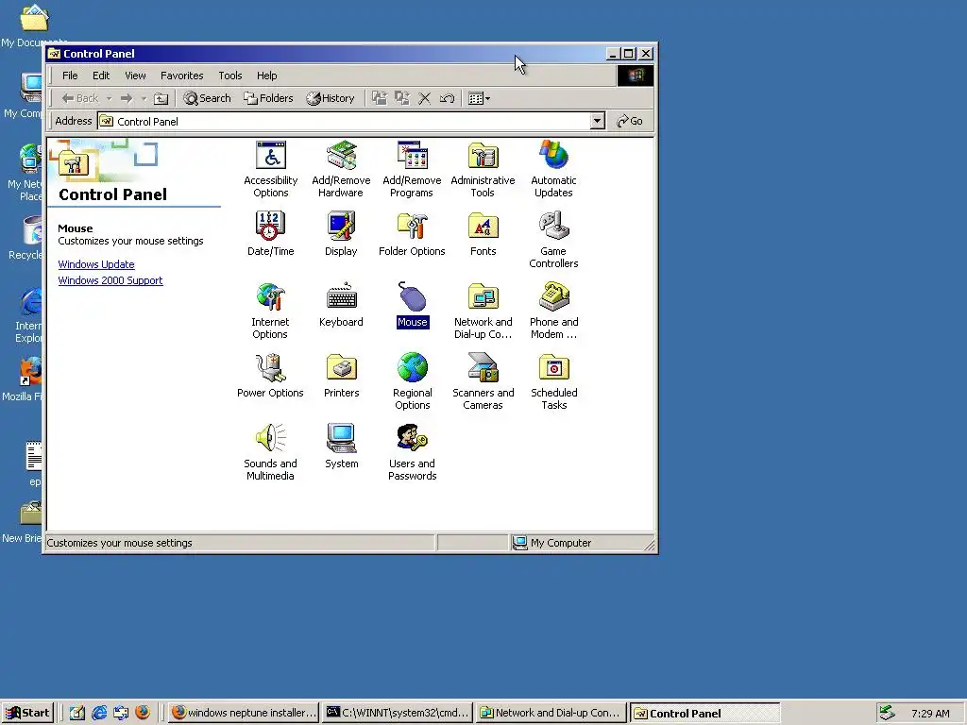Open the Edit menu
967x725 pixels.
coord(101,76)
